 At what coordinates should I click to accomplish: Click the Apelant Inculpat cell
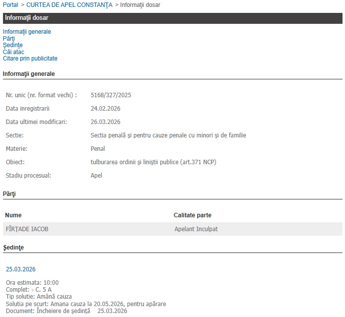[196, 229]
